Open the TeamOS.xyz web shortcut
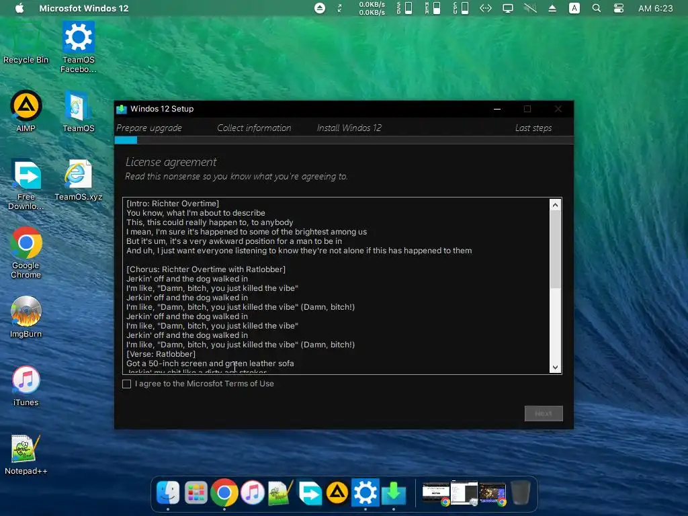The image size is (688, 516). (x=79, y=180)
